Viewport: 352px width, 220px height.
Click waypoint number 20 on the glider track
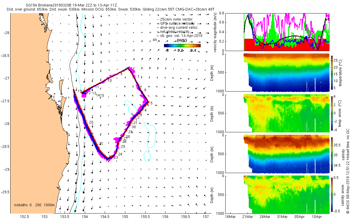91,122
